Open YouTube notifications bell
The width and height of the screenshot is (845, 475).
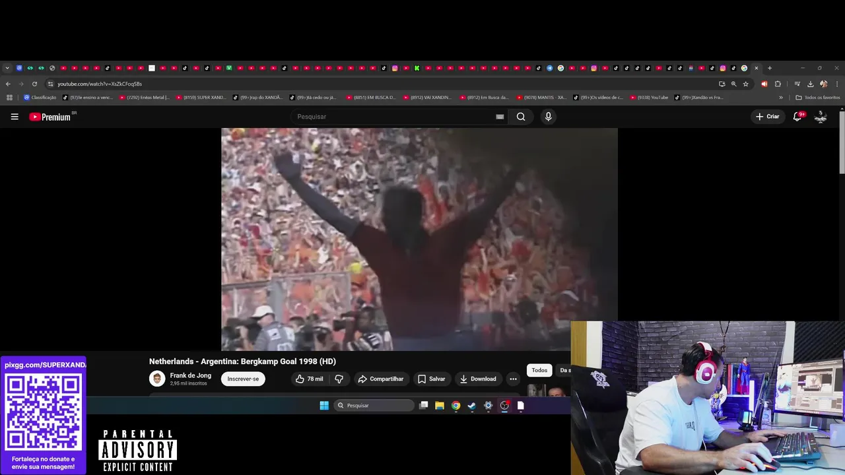[797, 117]
